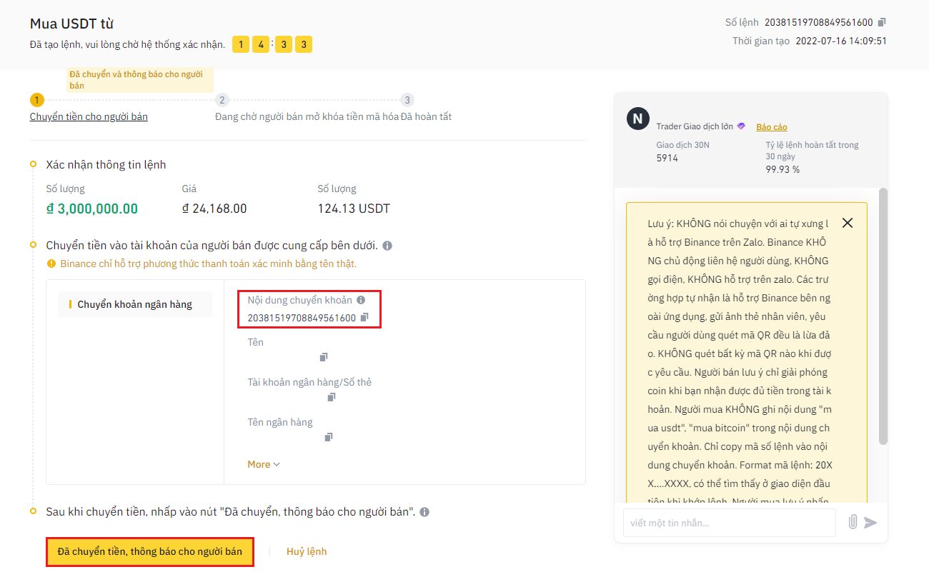Click the chat panel scrollbar

pos(883,316)
